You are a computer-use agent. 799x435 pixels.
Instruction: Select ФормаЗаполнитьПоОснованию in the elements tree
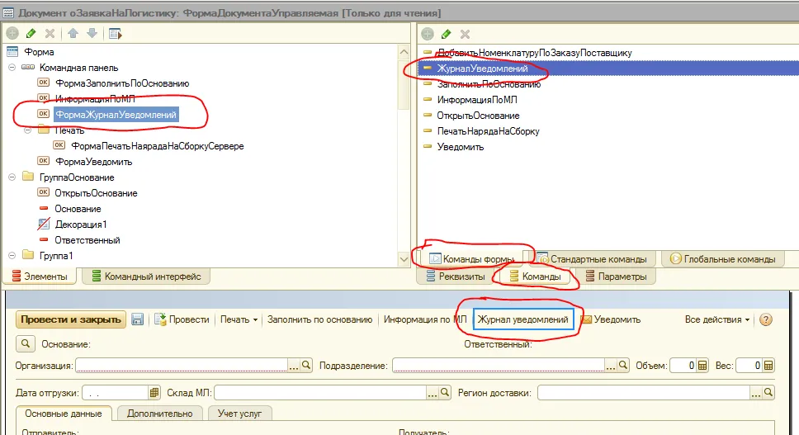122,83
